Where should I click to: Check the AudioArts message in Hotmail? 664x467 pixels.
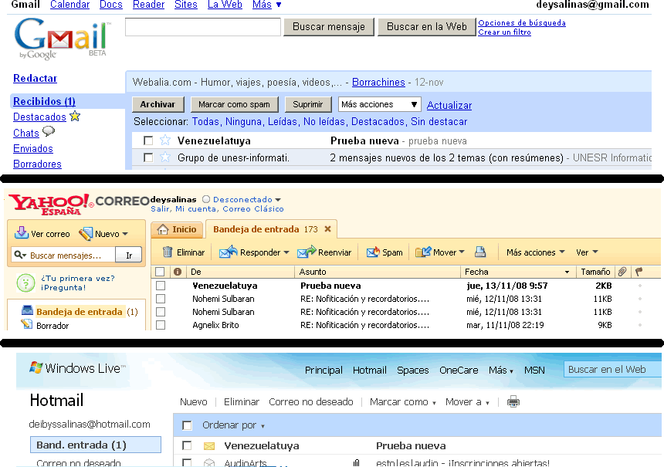[x=187, y=462]
